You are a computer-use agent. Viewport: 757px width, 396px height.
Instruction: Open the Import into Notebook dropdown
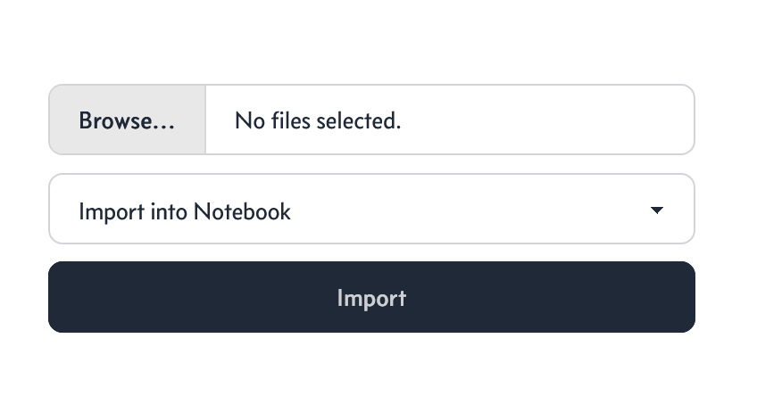pos(371,209)
